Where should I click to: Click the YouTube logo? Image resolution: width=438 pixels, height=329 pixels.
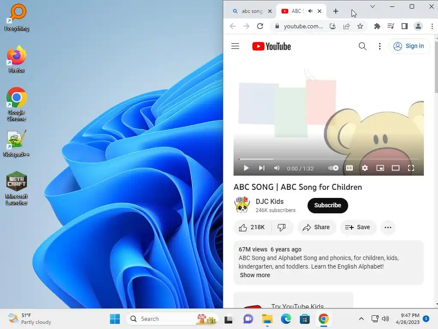271,46
